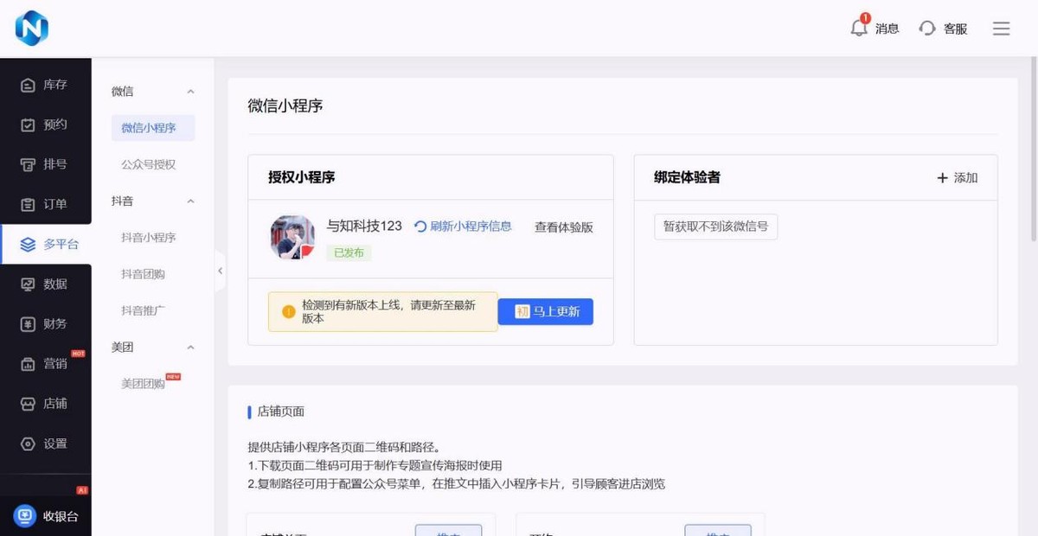Screen dimensions: 1038x536
Task: Open the 订单 orders panel
Action: [x=45, y=203]
